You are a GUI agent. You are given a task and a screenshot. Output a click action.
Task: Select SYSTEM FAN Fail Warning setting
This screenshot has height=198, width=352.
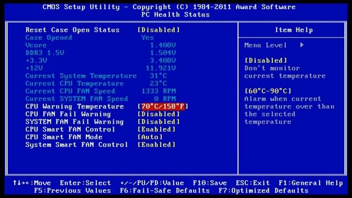[x=75, y=122]
